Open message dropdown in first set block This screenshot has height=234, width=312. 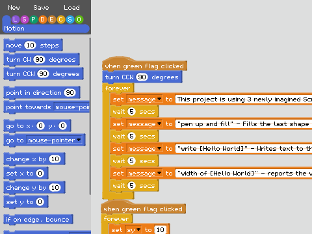coord(144,99)
